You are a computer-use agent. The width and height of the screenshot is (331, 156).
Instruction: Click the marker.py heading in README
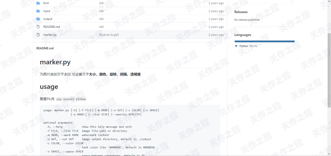(x=55, y=62)
